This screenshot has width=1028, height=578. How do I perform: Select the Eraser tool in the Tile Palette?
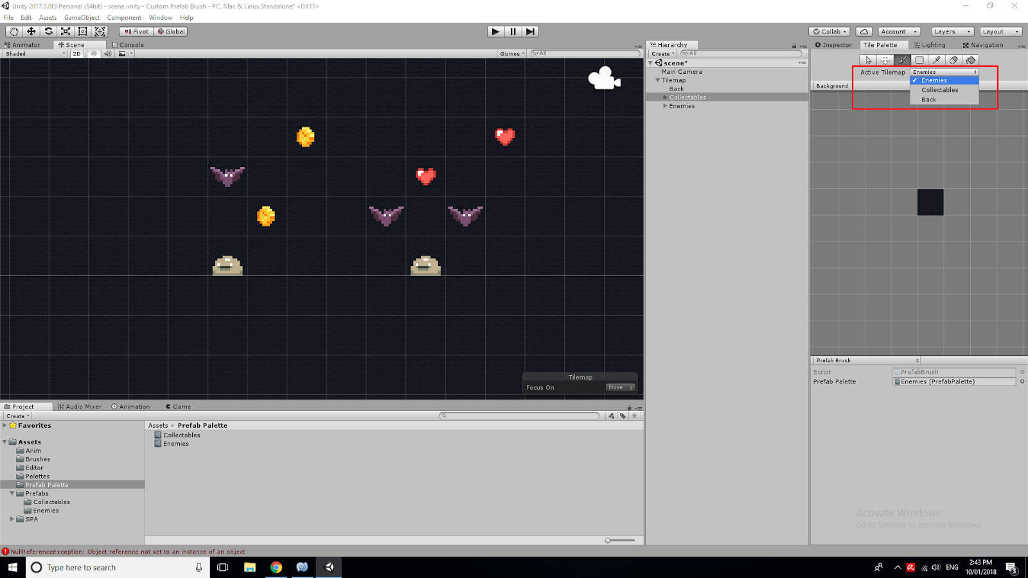point(953,60)
